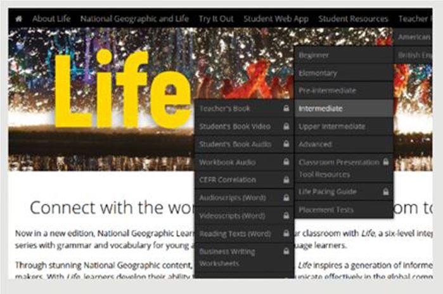Image resolution: width=443 pixels, height=294 pixels.
Task: Open the Teacher's Book resource
Action: pos(245,108)
